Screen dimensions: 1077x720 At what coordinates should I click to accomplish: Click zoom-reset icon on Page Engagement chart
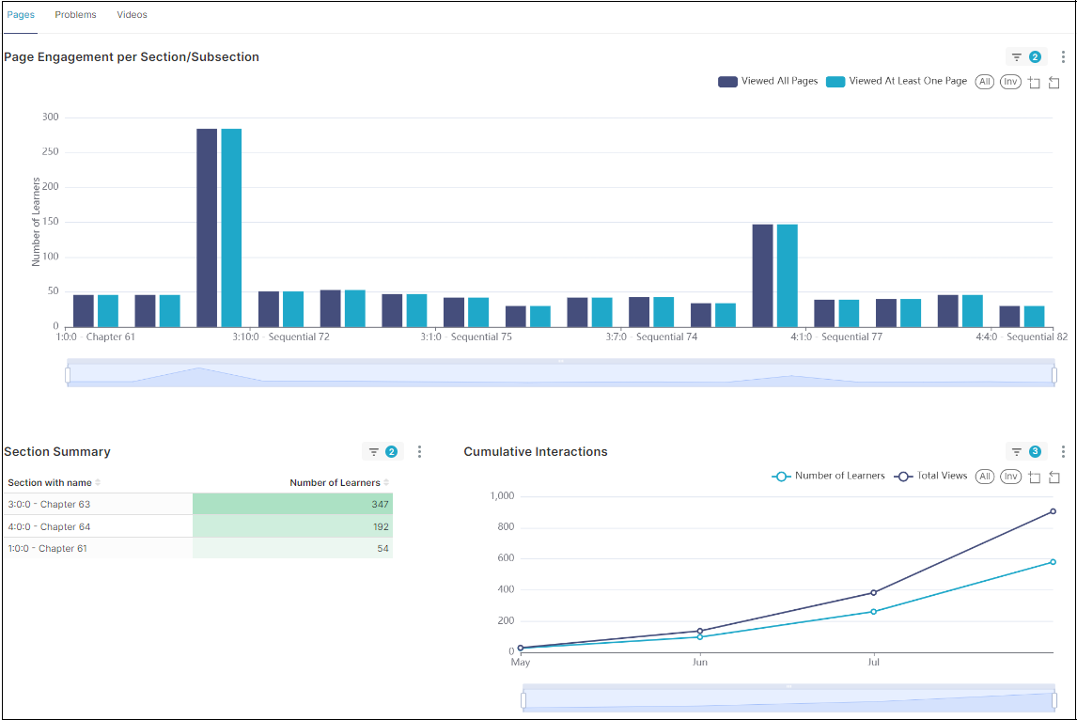click(x=1054, y=83)
